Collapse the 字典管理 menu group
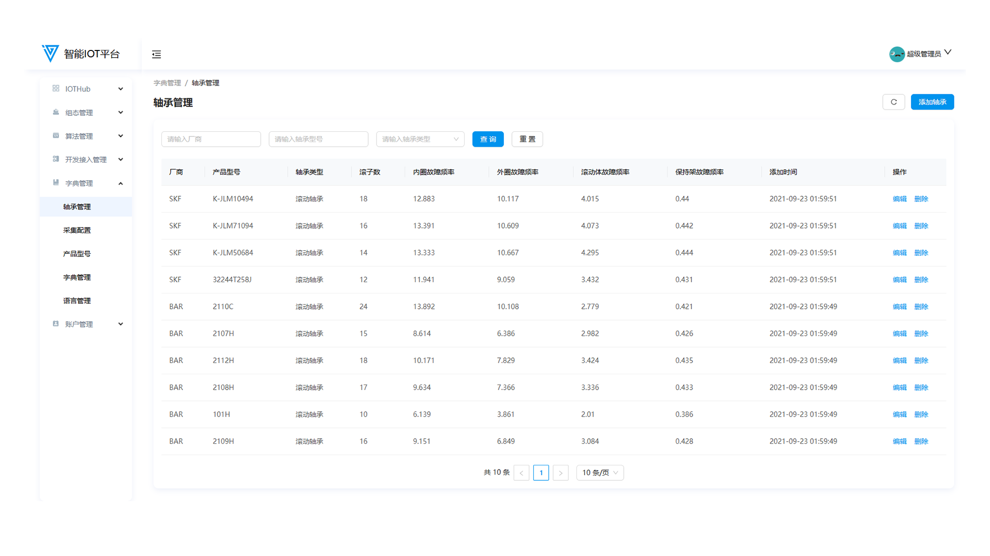This screenshot has width=990, height=556. tap(121, 183)
